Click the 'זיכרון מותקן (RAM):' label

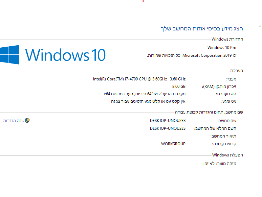(x=219, y=87)
